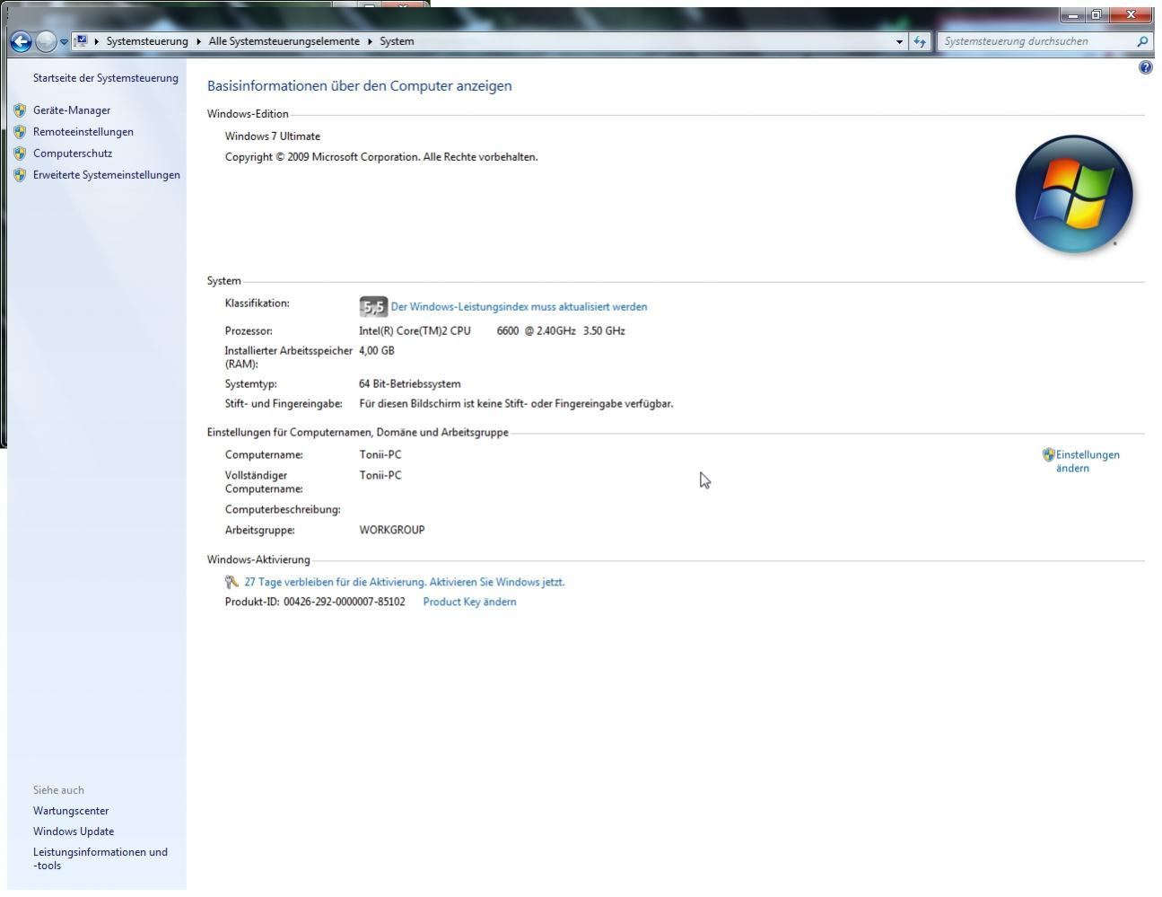Go back with the blue Back arrow
The width and height of the screenshot is (1162, 897).
coord(21,41)
